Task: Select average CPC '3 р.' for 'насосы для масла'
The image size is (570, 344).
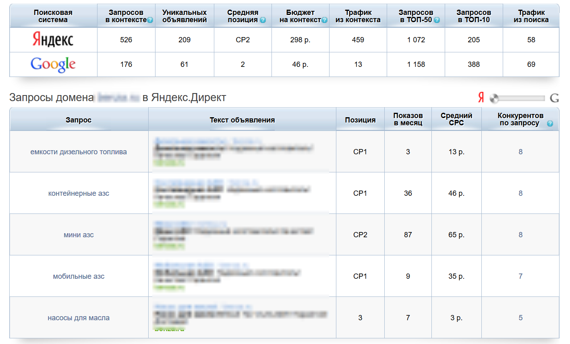Action: [456, 318]
